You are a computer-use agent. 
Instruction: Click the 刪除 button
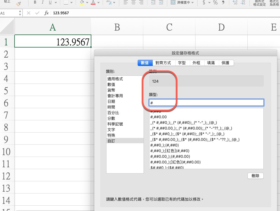[x=255, y=176]
